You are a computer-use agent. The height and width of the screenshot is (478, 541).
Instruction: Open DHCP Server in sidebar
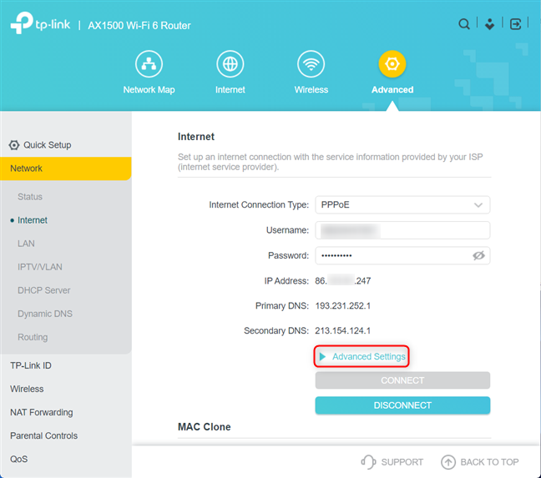43,290
